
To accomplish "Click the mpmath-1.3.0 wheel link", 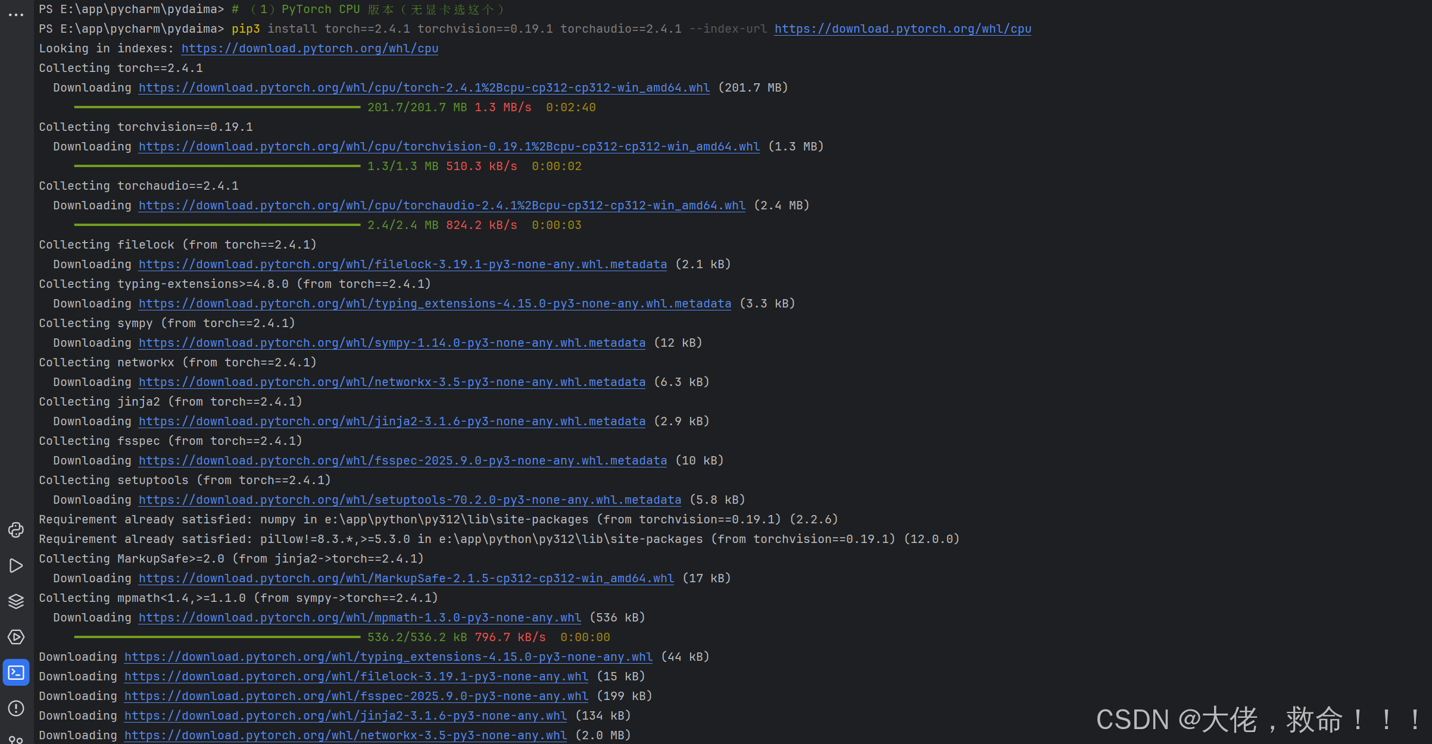I will click(x=360, y=617).
